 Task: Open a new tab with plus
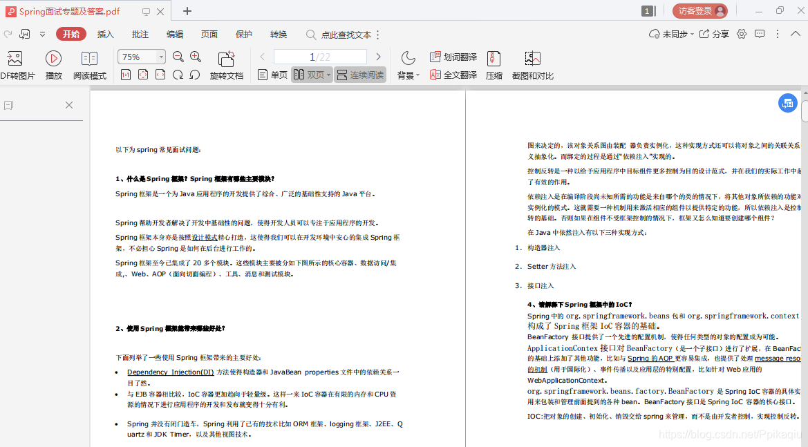pos(187,11)
